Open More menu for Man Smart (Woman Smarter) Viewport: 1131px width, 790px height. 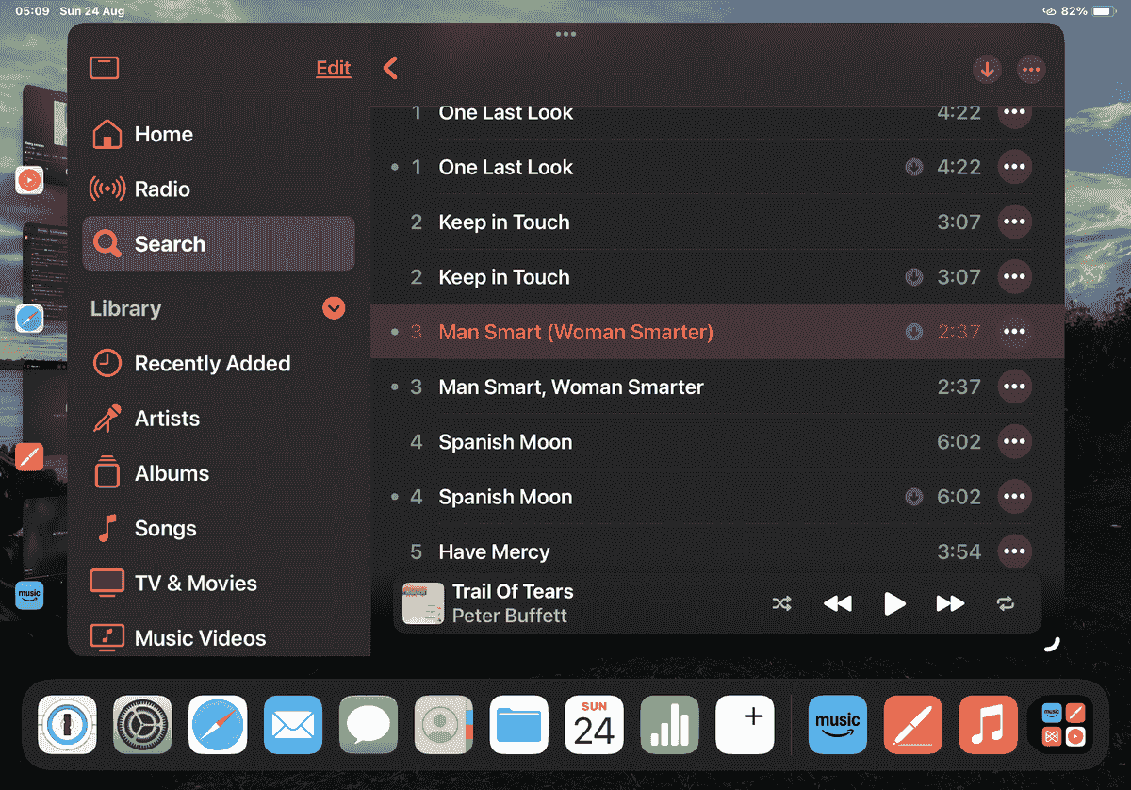pos(1014,332)
